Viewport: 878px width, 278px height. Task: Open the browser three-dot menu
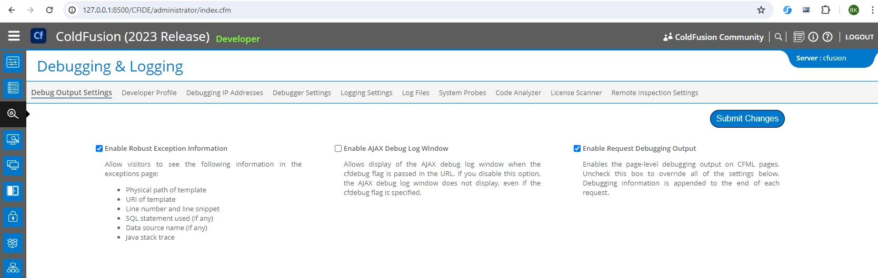coord(872,10)
